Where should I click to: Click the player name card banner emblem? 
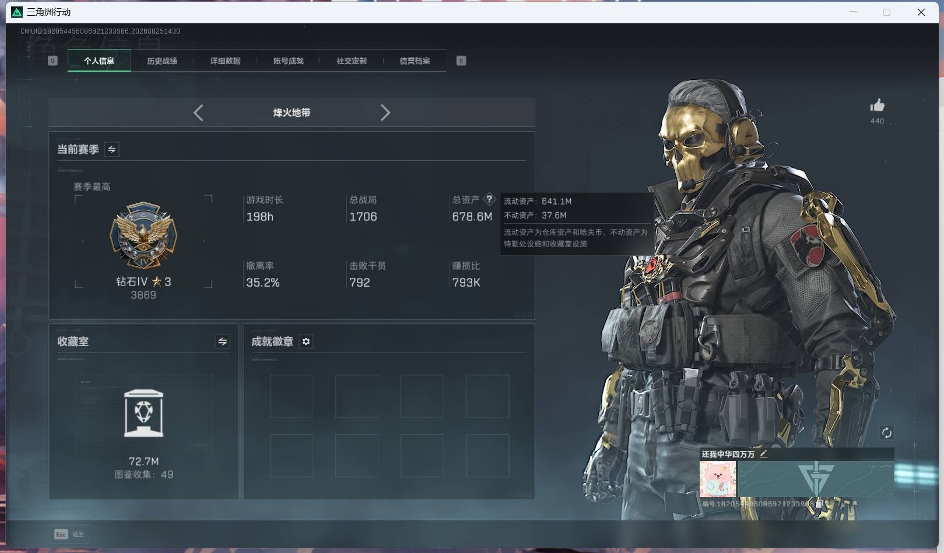816,478
